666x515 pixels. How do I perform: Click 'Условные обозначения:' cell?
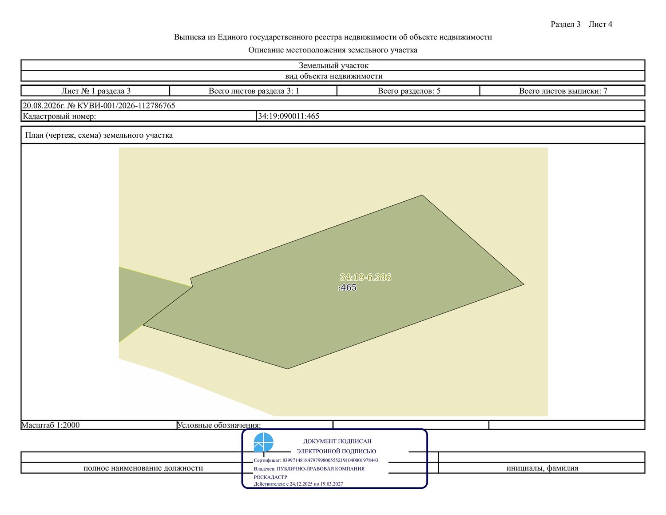(x=255, y=425)
